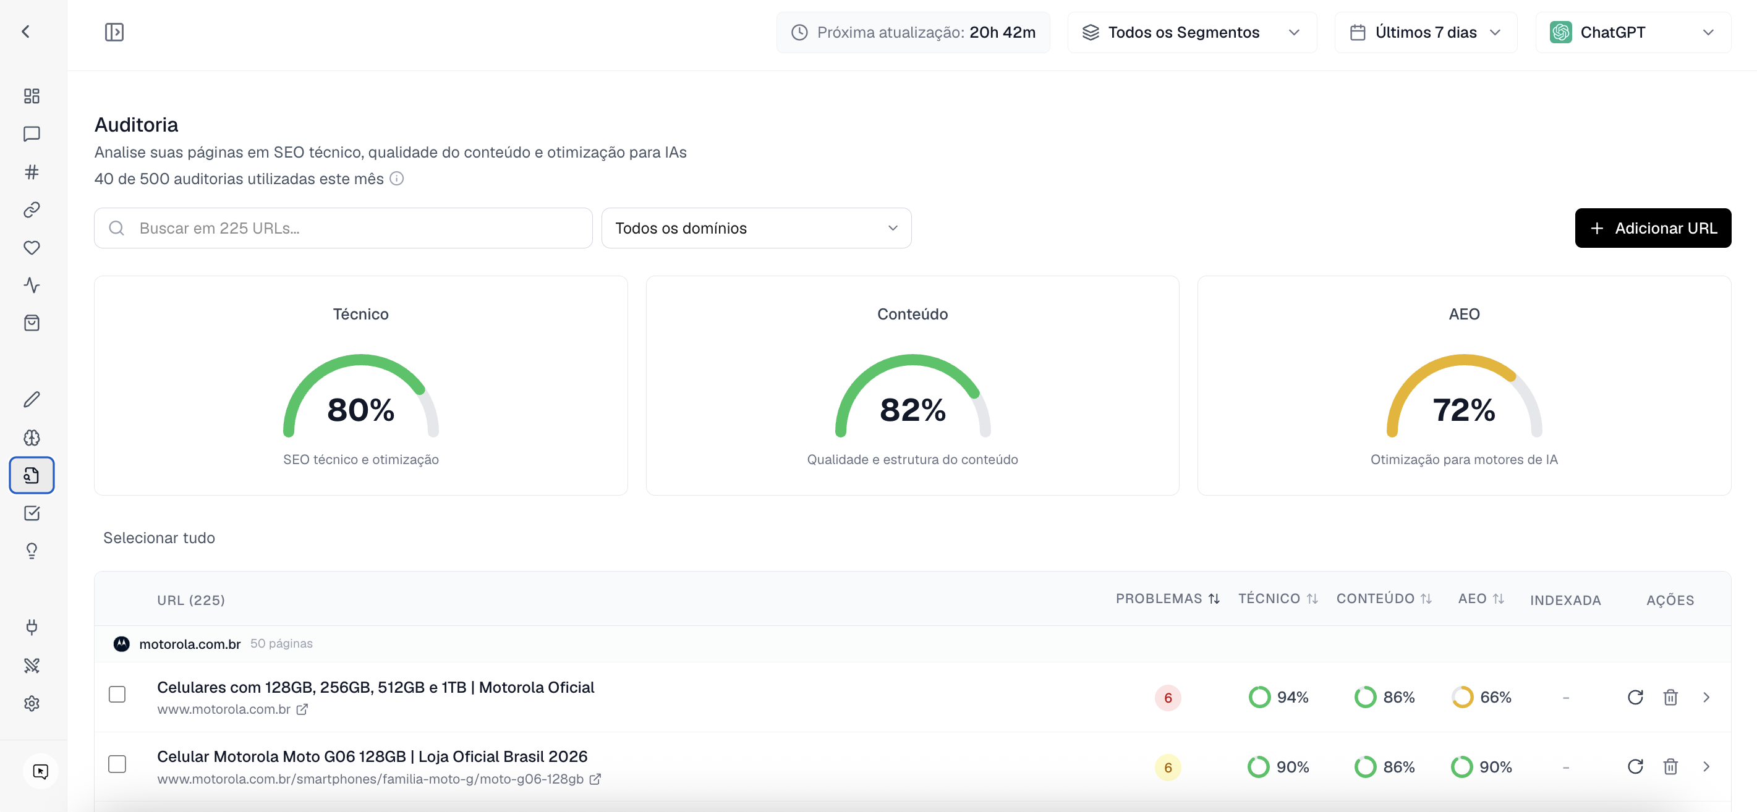Screen dimensions: 1757x812
Task: Expand details chevron for Moto G06 128GB row
Action: (x=1706, y=767)
